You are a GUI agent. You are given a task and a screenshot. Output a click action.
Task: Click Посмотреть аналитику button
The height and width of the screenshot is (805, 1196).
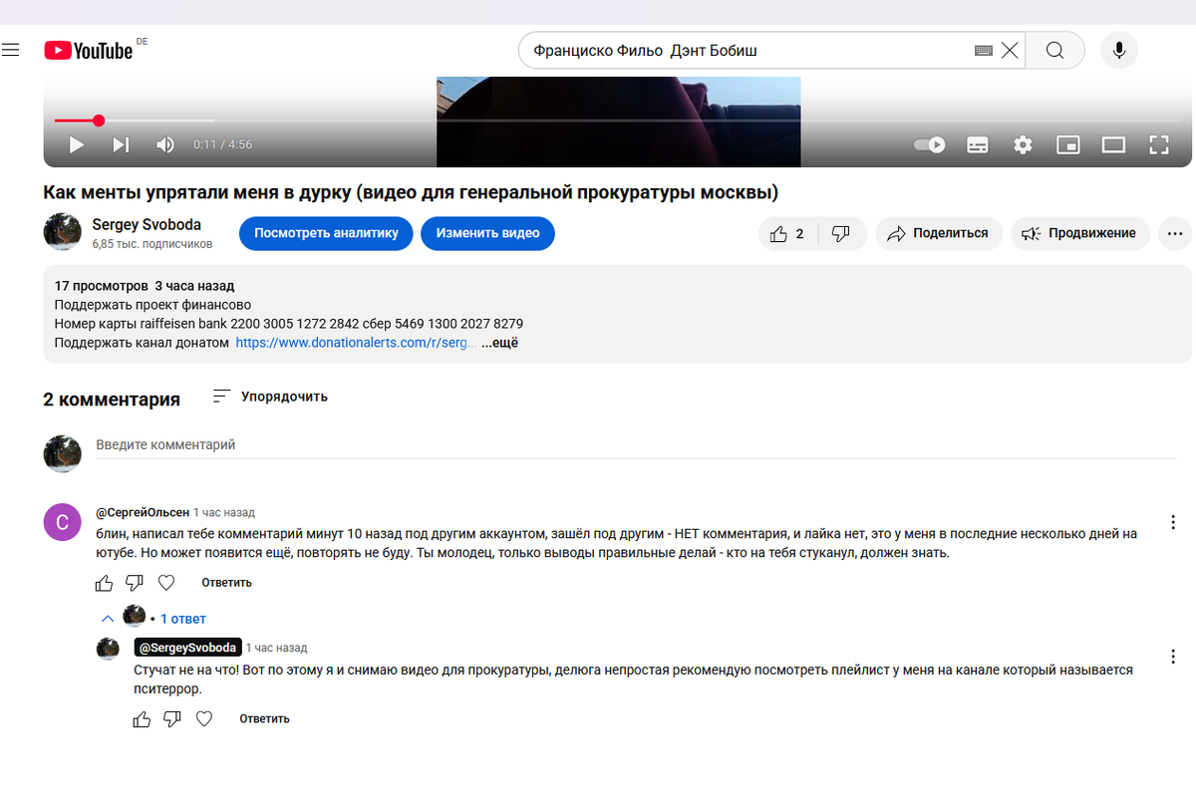[326, 233]
